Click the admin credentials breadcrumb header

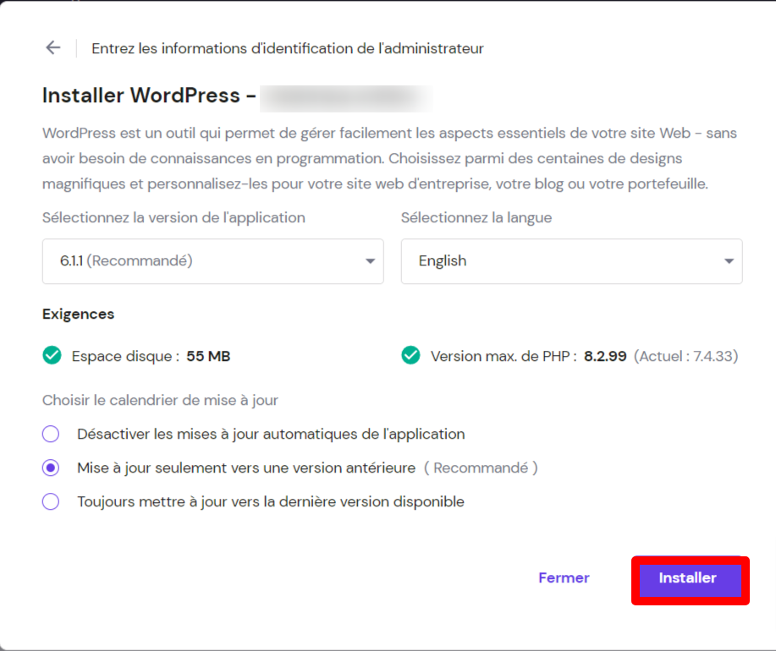pyautogui.click(x=288, y=48)
